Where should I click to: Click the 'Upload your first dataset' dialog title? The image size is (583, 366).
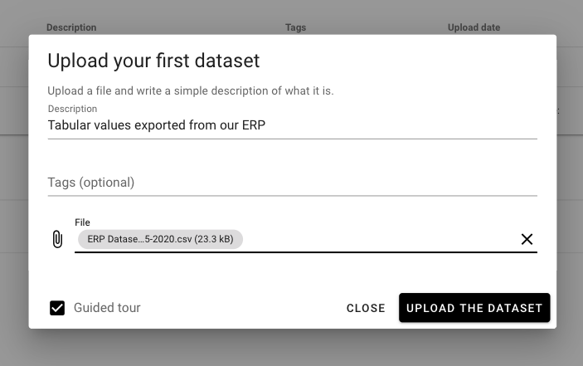pyautogui.click(x=153, y=61)
